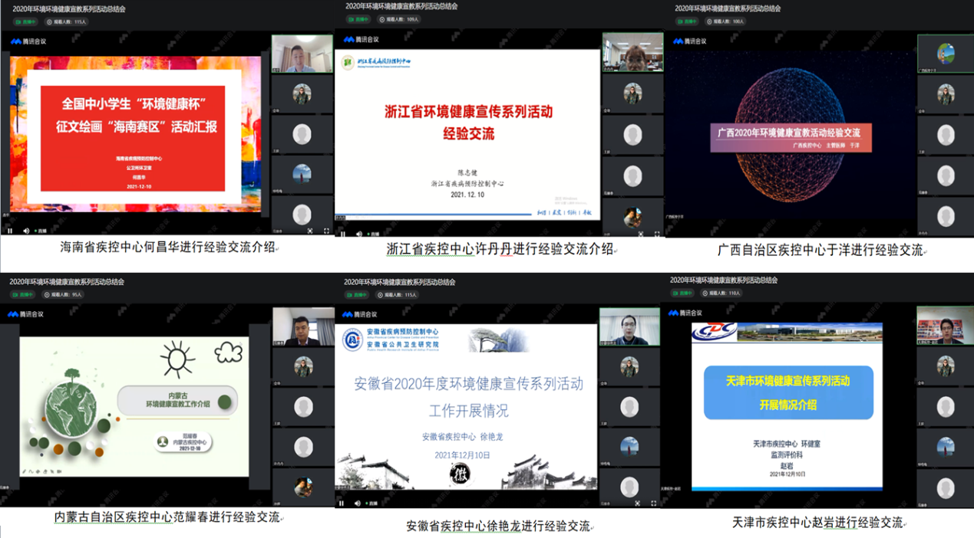Click caption 海南省疾控中心何昌华进行经验交流介绍
The height and width of the screenshot is (538, 974).
click(167, 248)
